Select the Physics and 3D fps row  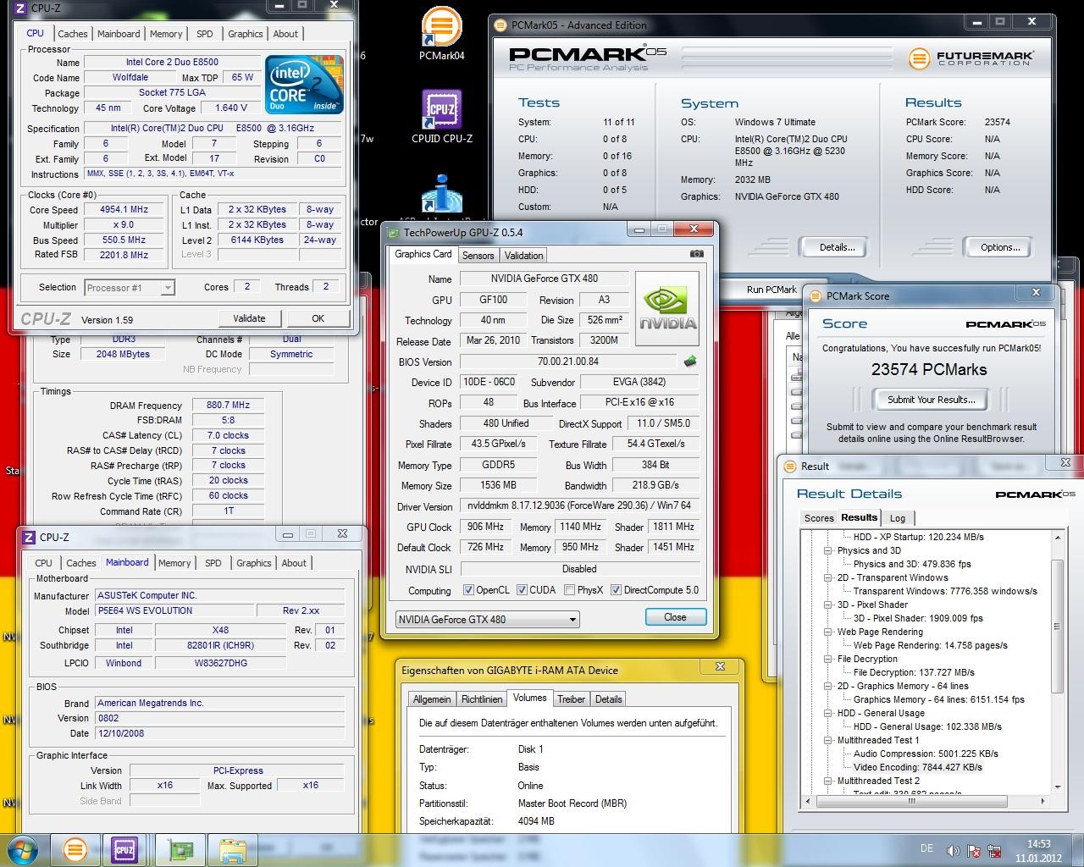(912, 564)
